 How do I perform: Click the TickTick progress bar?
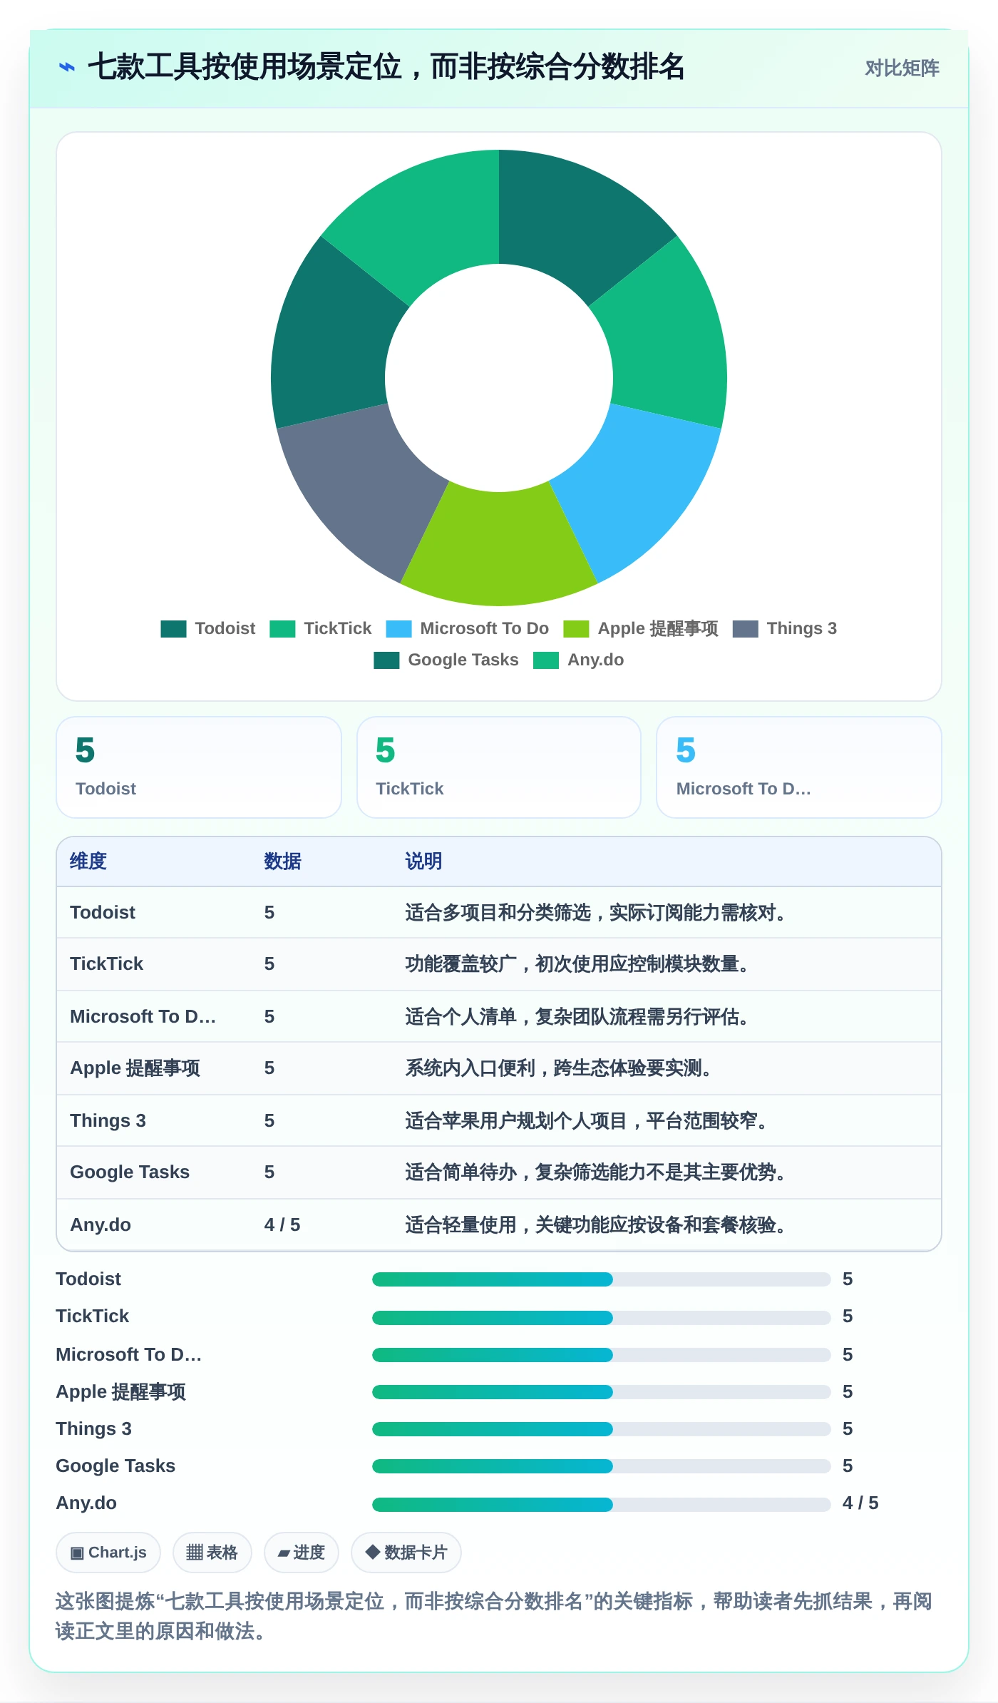pos(601,1317)
